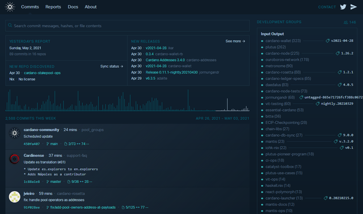Click branch icon next to main

tap(48, 144)
